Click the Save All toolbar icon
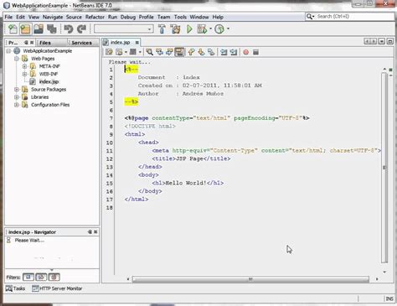This screenshot has height=306, width=397. 52,29
